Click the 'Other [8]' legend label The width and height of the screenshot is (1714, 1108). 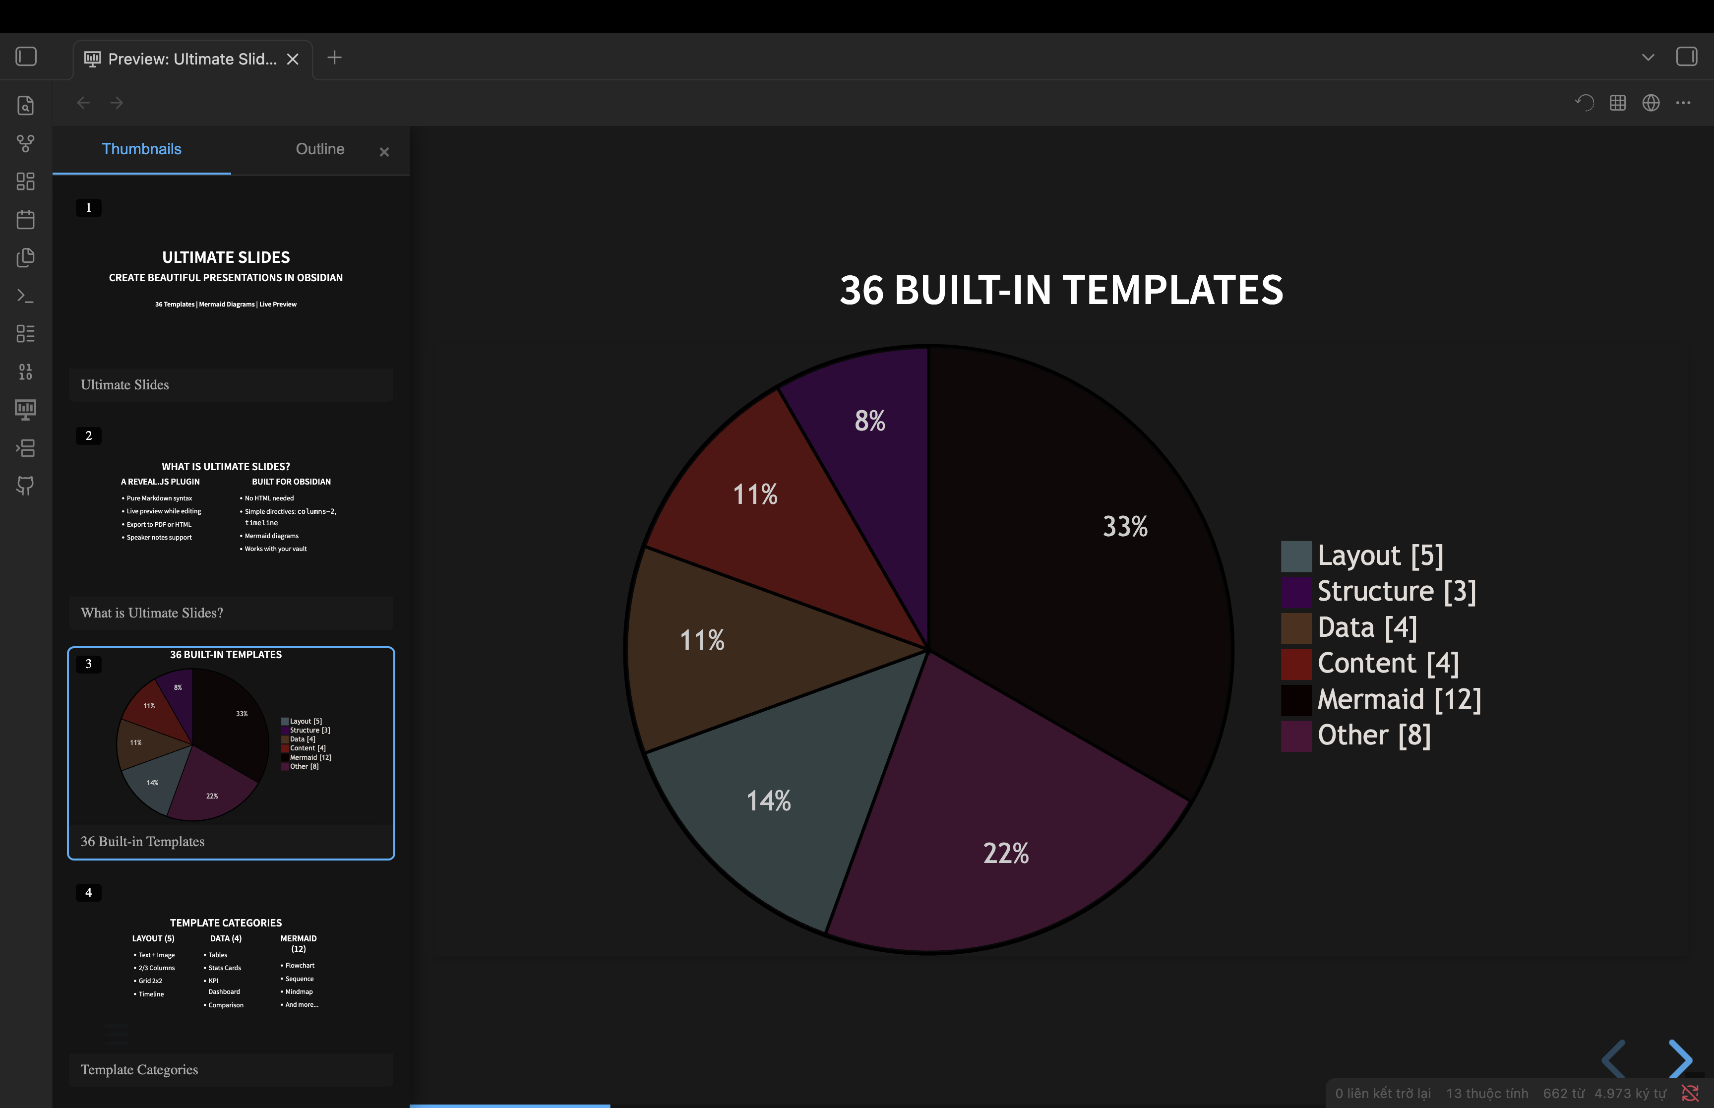(x=1374, y=736)
